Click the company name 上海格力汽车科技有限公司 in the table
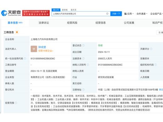The image size is (163, 122). pyautogui.click(x=44, y=39)
